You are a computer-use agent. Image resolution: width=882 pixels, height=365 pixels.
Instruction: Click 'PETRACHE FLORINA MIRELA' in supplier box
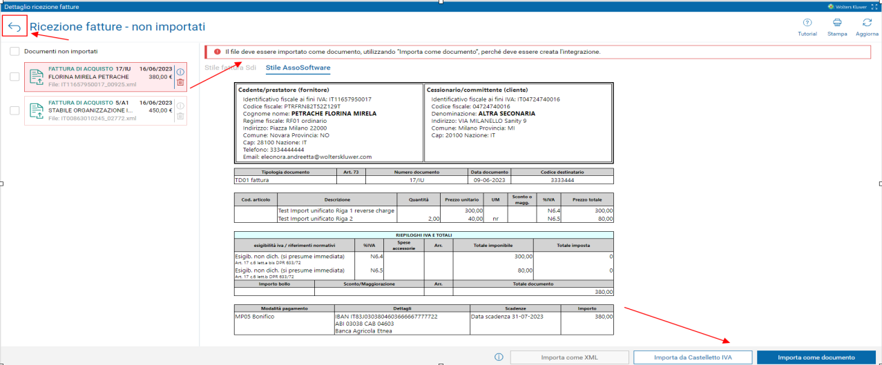click(x=334, y=113)
